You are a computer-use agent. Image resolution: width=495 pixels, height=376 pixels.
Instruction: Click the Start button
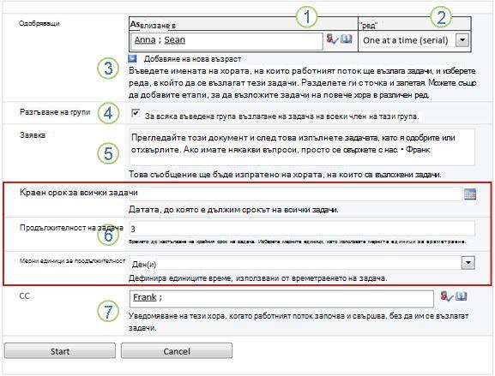click(x=60, y=351)
